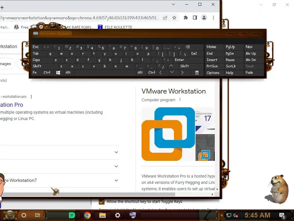Click down arrow key on on-screen keyboard
The image size is (294, 221).
pyautogui.click(x=172, y=73)
